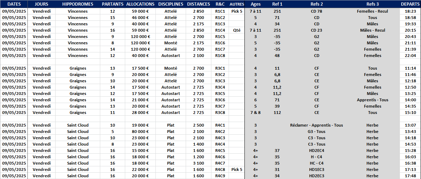Click the distance cell 1 200

pyautogui.click(x=198, y=157)
